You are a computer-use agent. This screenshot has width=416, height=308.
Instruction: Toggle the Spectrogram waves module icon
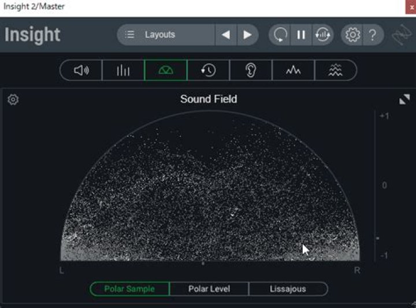coord(336,70)
